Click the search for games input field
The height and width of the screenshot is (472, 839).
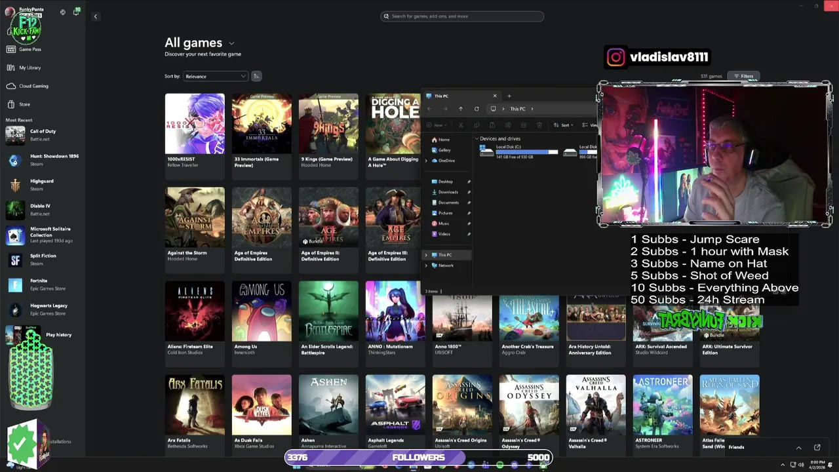(462, 16)
